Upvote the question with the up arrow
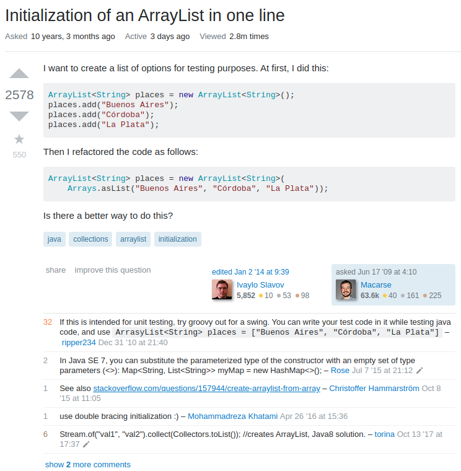Screen dimensions: 461x471 19,74
